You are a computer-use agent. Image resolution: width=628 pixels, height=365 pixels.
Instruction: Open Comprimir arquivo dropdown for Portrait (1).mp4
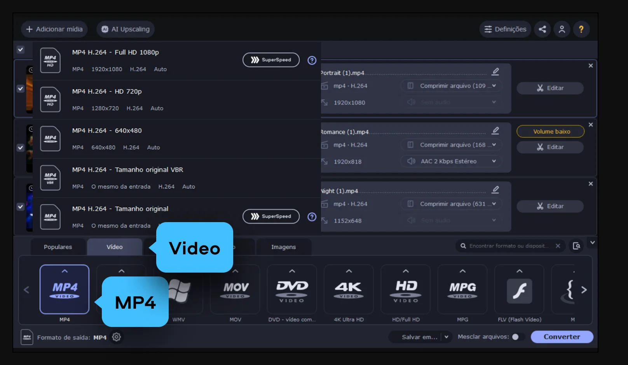pos(451,86)
